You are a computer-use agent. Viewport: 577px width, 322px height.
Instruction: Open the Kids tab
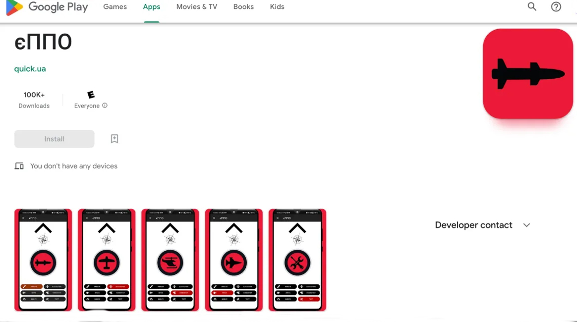coord(277,7)
